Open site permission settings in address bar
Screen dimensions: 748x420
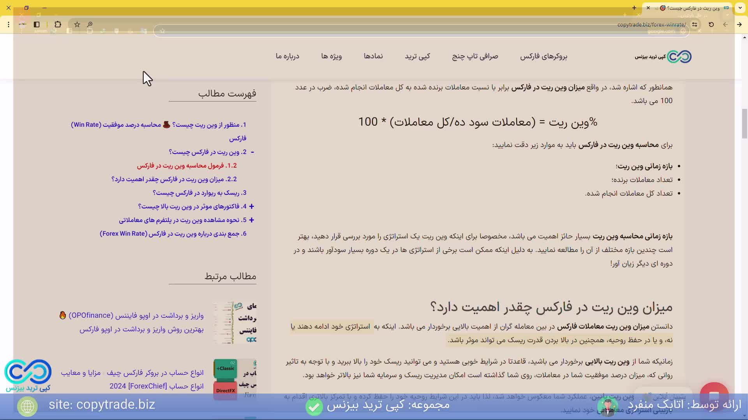tap(695, 24)
